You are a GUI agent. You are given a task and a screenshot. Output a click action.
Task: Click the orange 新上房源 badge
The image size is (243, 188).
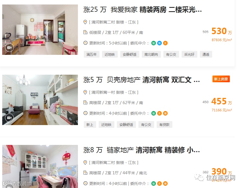pyautogui.click(x=221, y=79)
